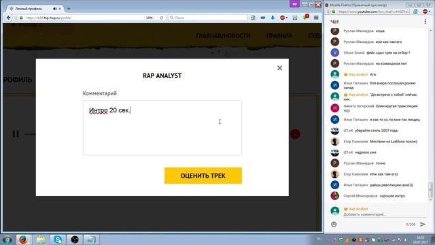
Task: Open the chat three-dot options menu
Action: [x=425, y=21]
